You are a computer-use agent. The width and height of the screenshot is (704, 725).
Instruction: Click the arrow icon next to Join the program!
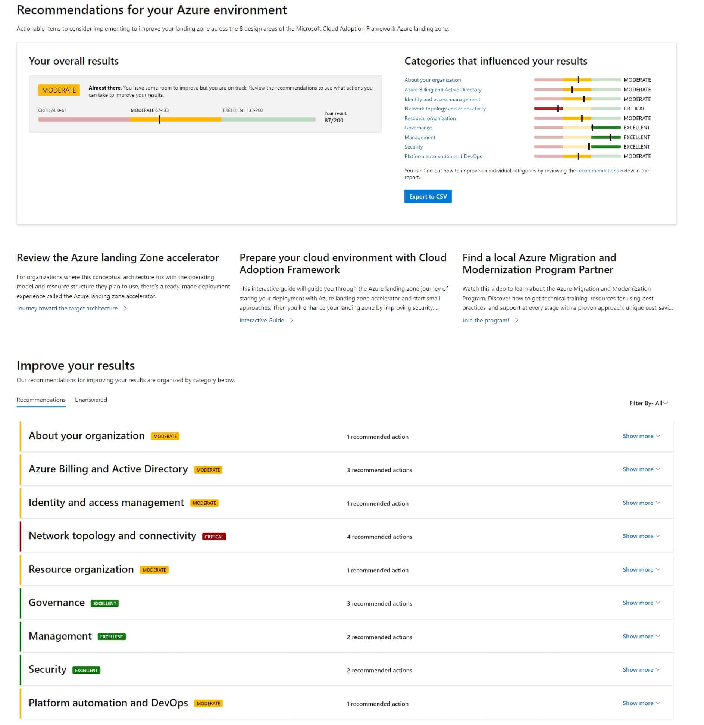click(x=517, y=320)
